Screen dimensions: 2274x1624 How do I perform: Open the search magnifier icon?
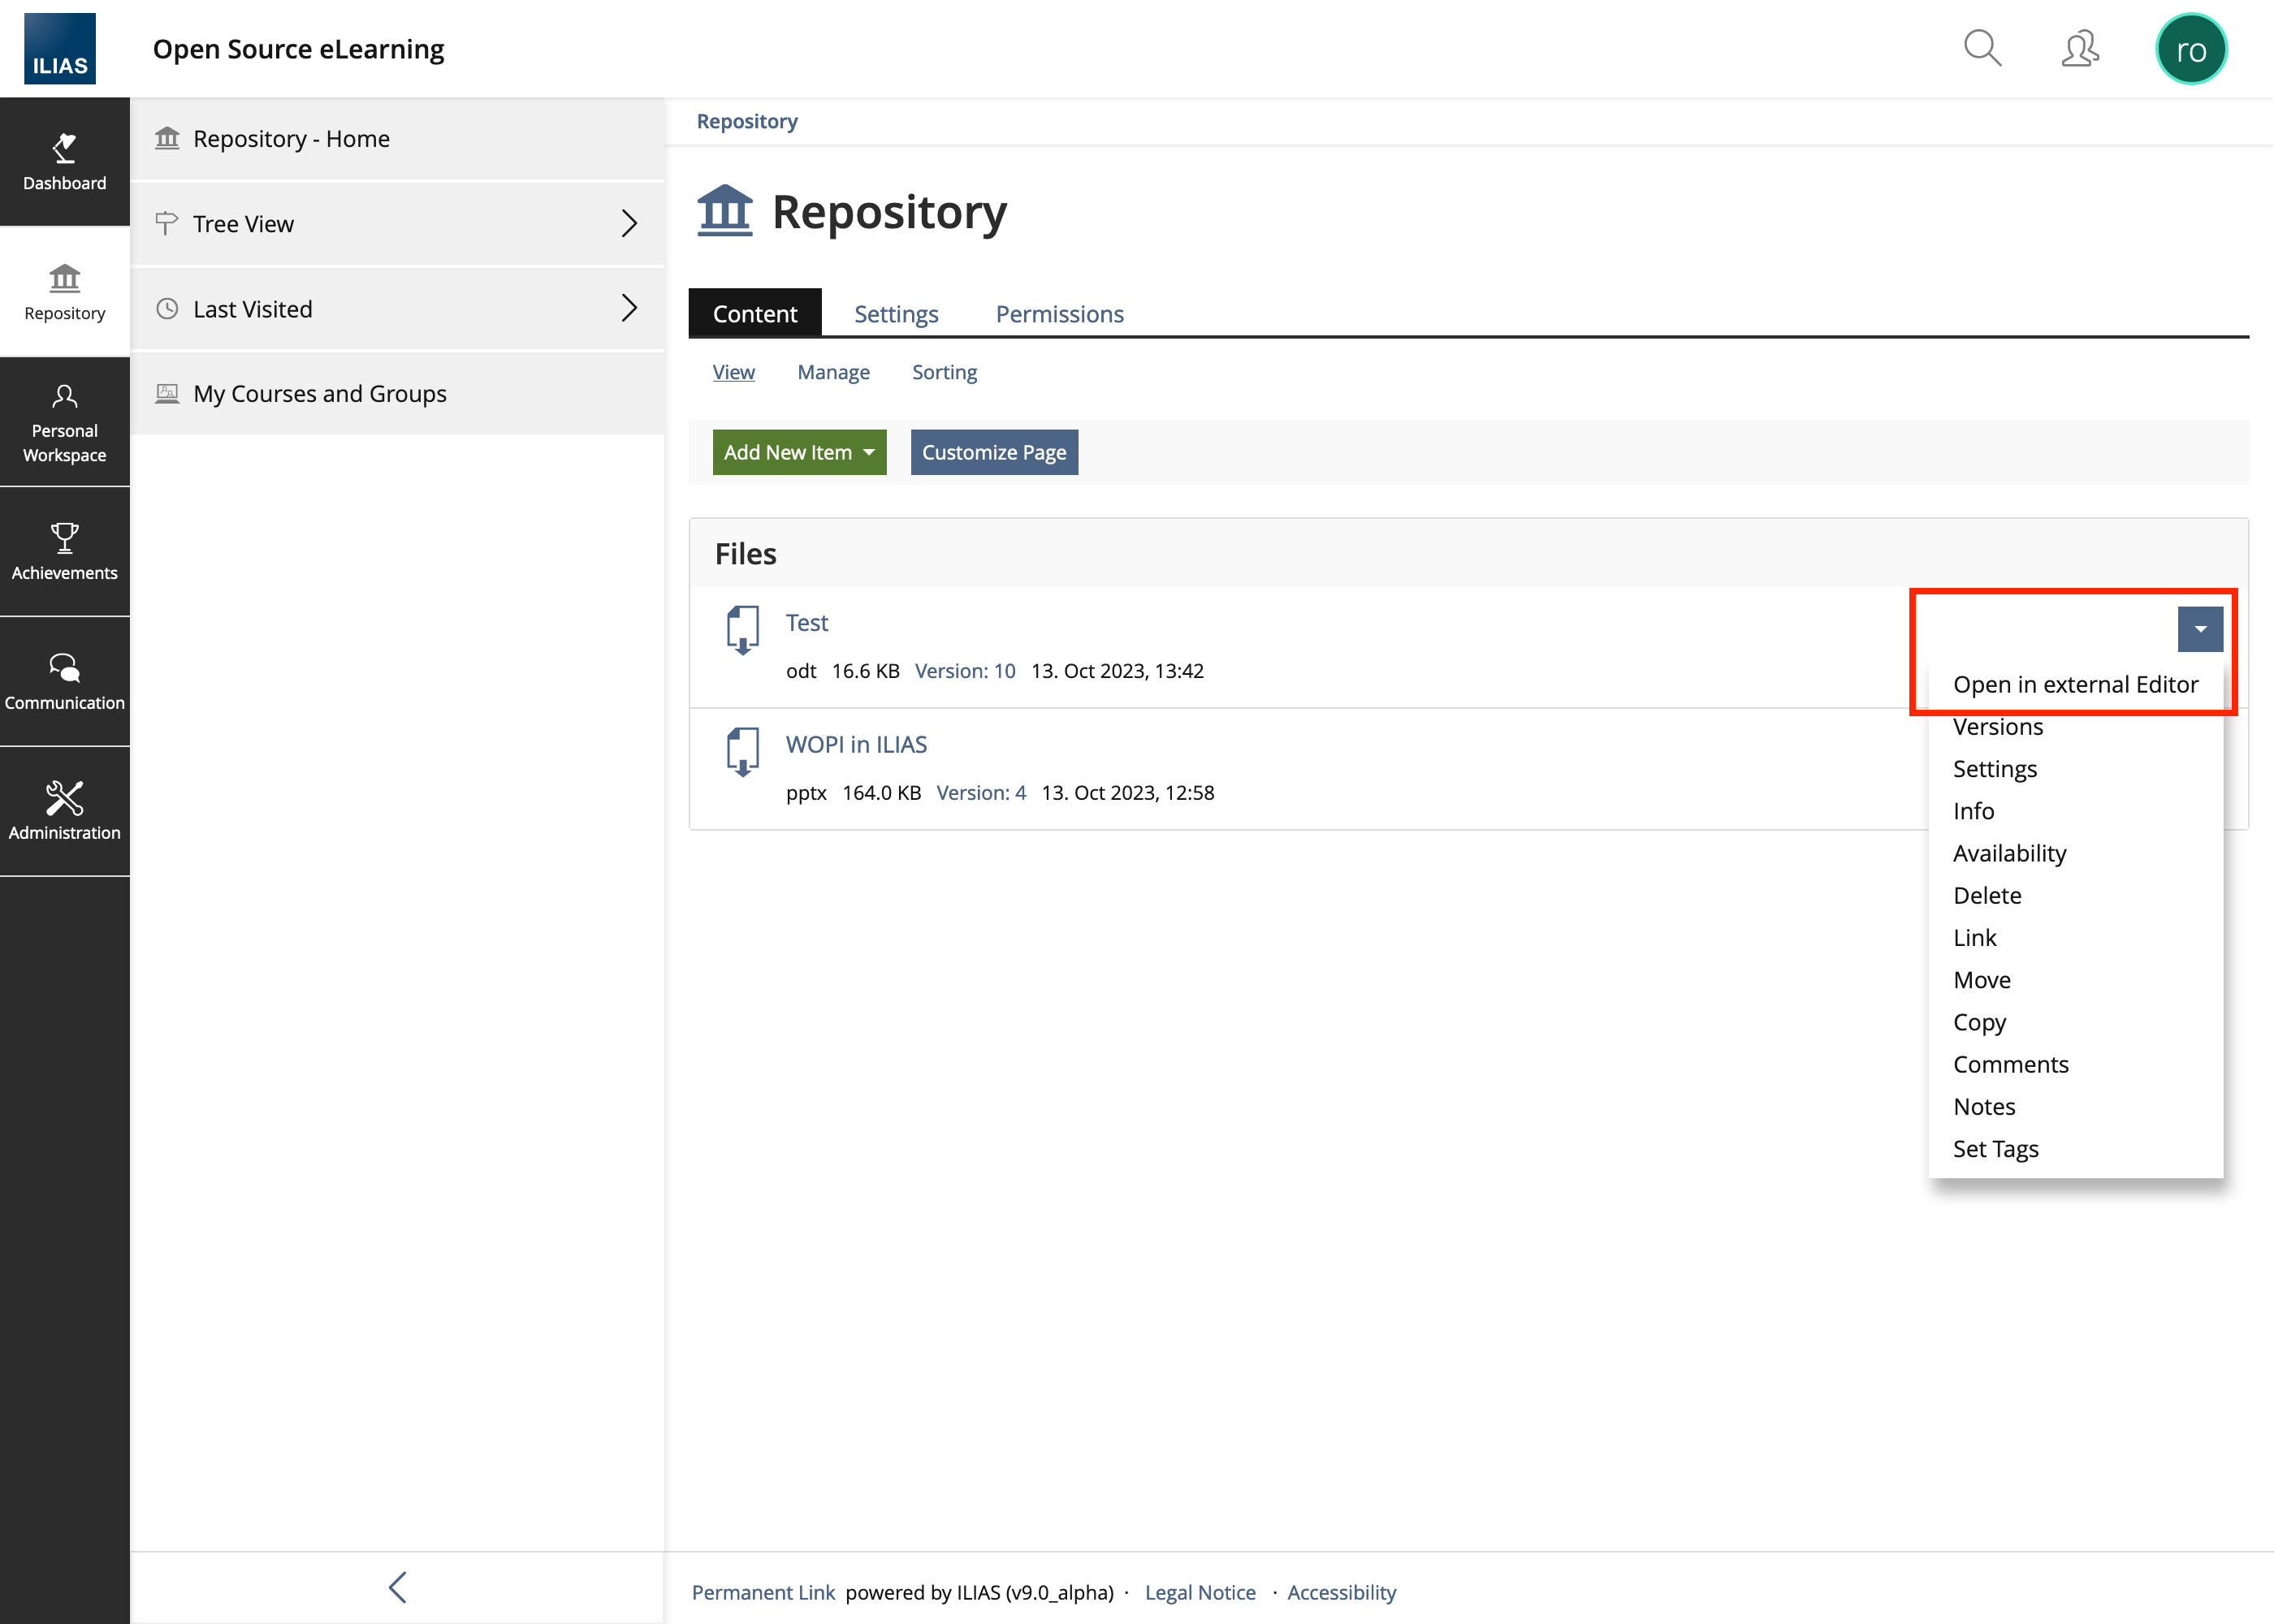point(1981,49)
